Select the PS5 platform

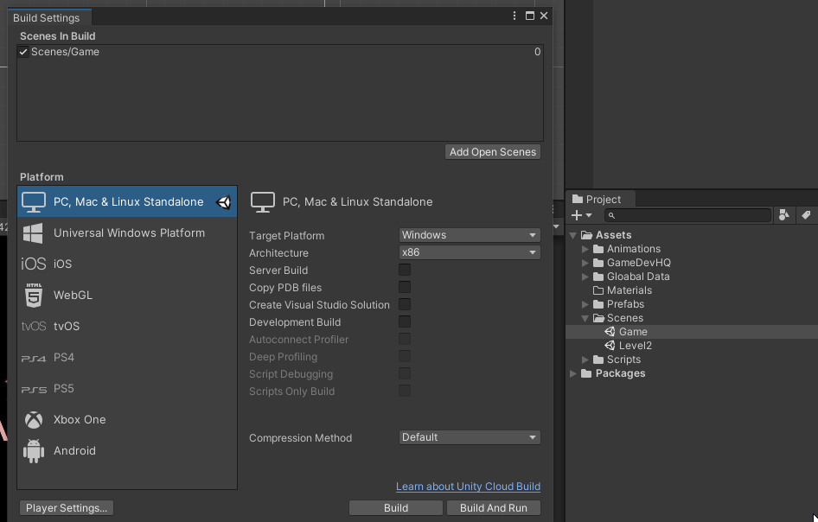coord(127,389)
